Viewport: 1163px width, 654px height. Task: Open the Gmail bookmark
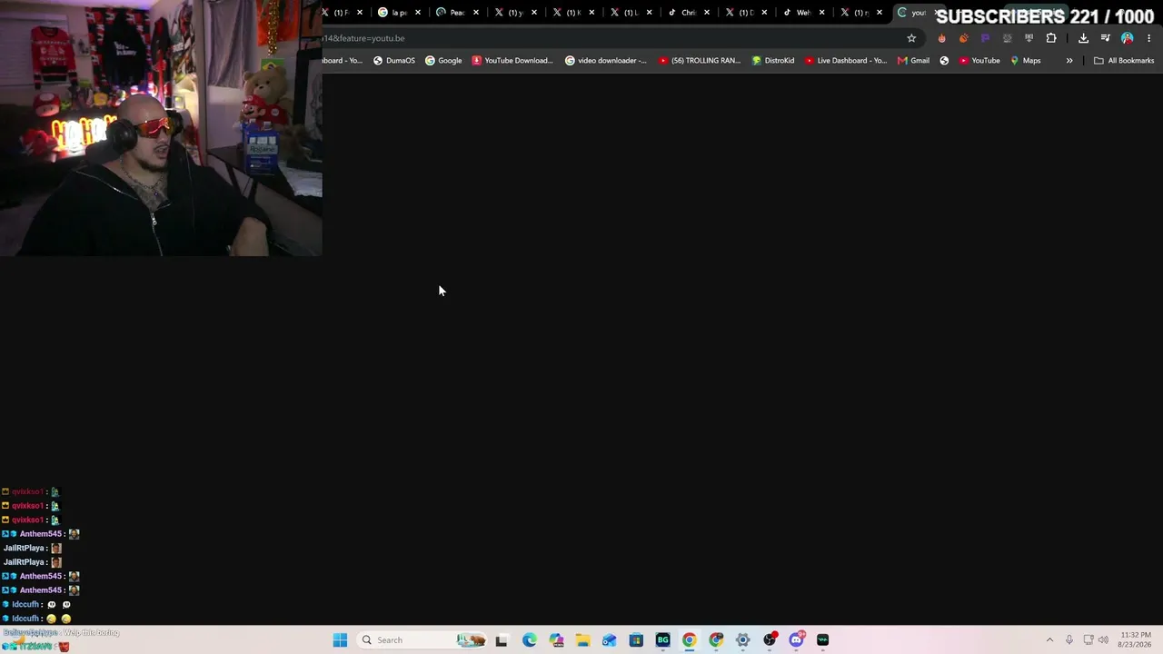click(913, 61)
